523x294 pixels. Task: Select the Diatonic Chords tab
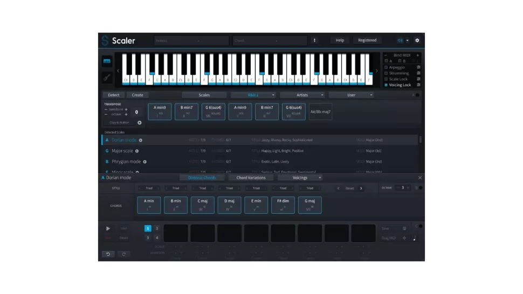201,178
